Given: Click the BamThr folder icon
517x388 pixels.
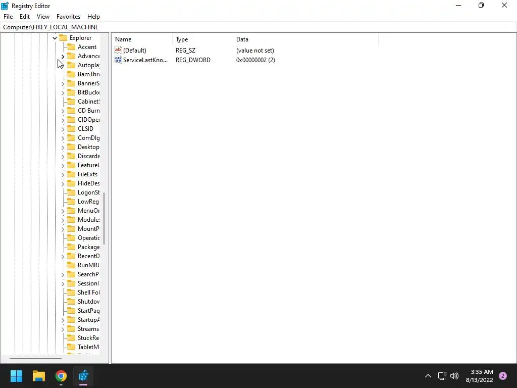Looking at the screenshot, I should (x=71, y=74).
